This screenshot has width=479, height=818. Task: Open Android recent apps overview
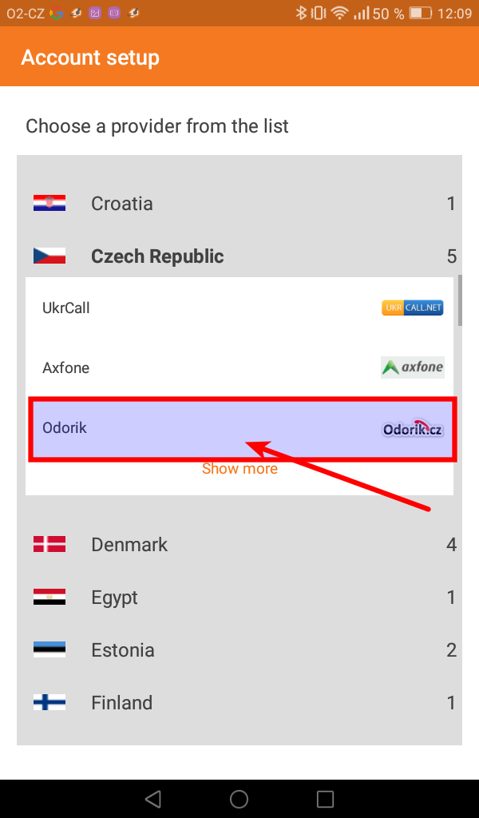325,799
